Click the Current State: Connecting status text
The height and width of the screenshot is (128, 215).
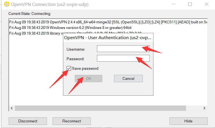tap(30, 14)
